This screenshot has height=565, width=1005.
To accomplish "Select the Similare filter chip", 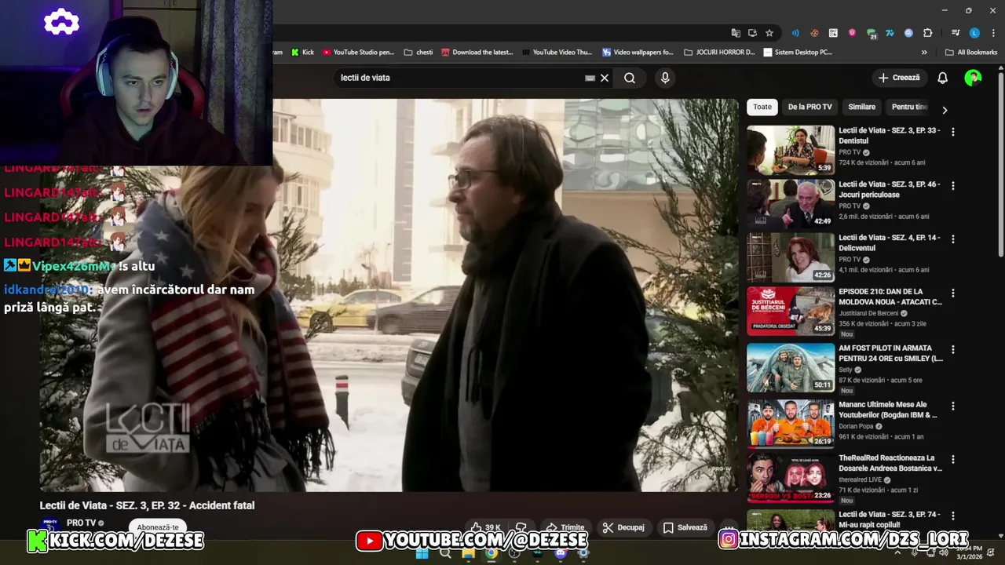I will (861, 107).
